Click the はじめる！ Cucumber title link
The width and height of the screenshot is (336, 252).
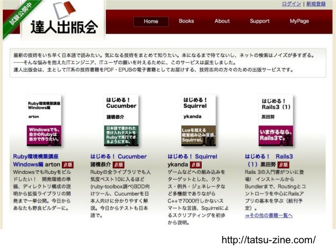pos(119,156)
